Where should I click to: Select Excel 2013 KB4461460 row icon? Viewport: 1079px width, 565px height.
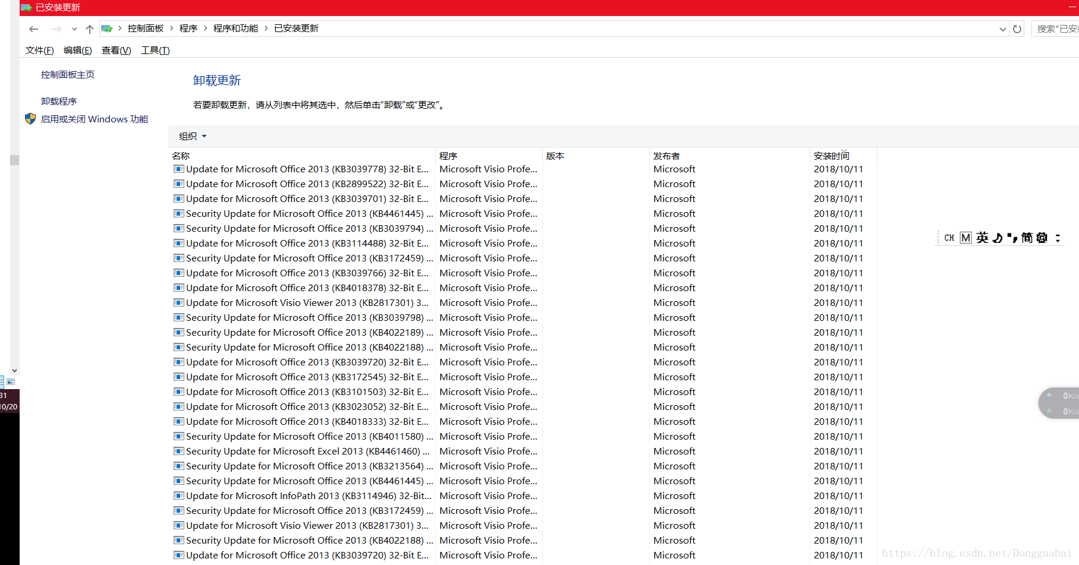(178, 451)
